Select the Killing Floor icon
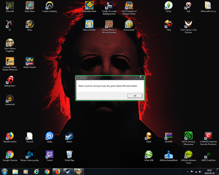Viewport: 219px width, 175px height. (10, 81)
